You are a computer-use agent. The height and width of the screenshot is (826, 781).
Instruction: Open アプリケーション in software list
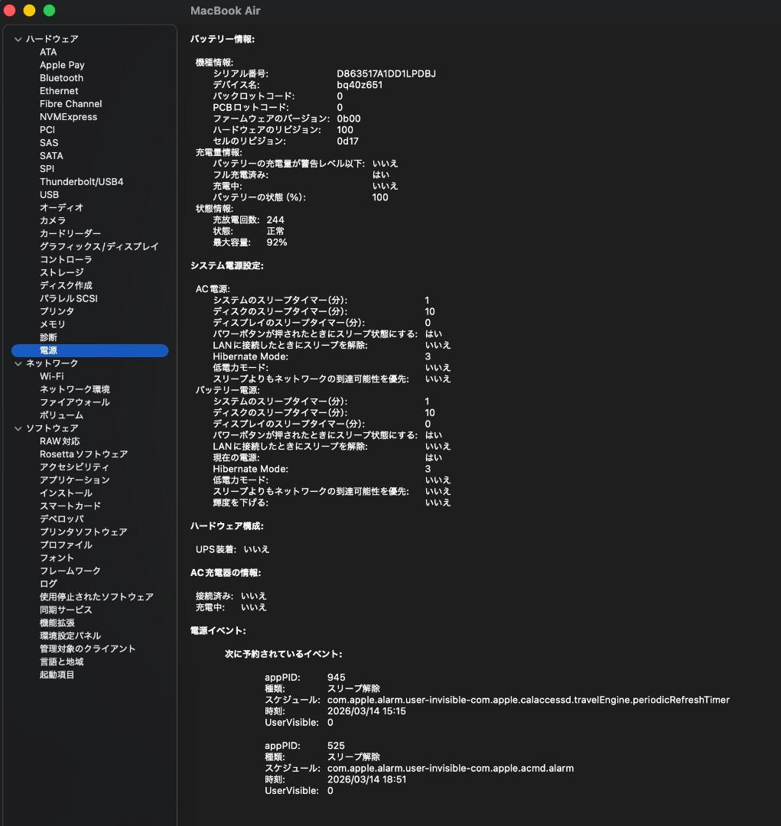point(74,480)
